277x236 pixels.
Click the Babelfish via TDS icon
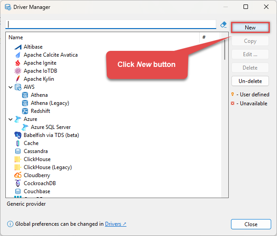pos(18,135)
